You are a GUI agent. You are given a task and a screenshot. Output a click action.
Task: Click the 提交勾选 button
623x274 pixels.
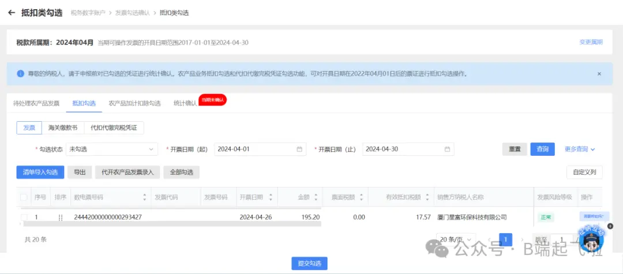point(309,263)
